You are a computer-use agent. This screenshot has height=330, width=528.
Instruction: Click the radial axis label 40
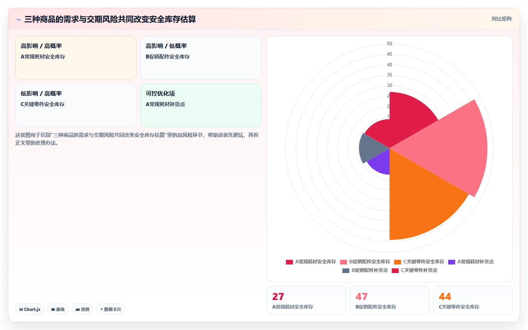tap(390, 65)
